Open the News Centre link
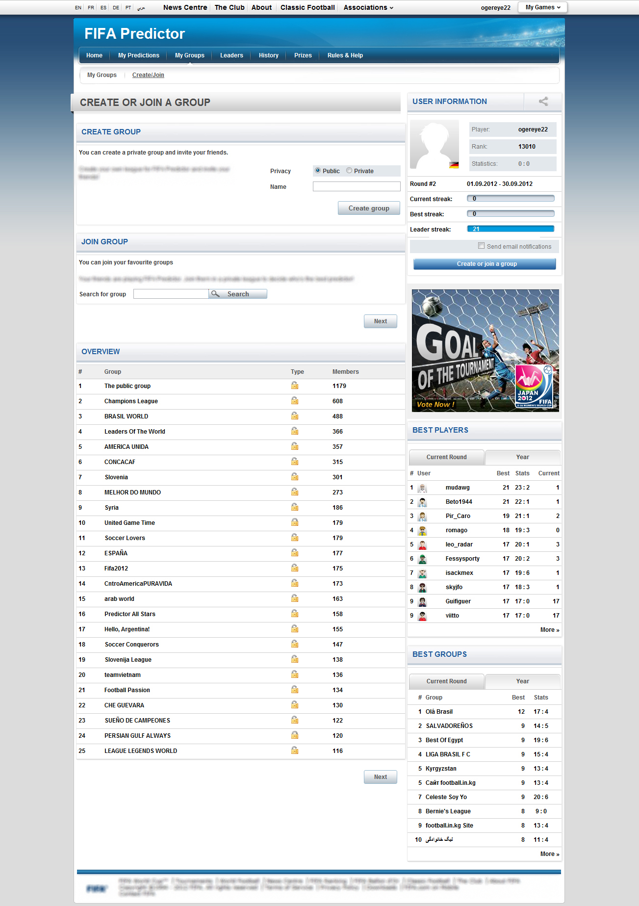639x906 pixels. point(185,7)
